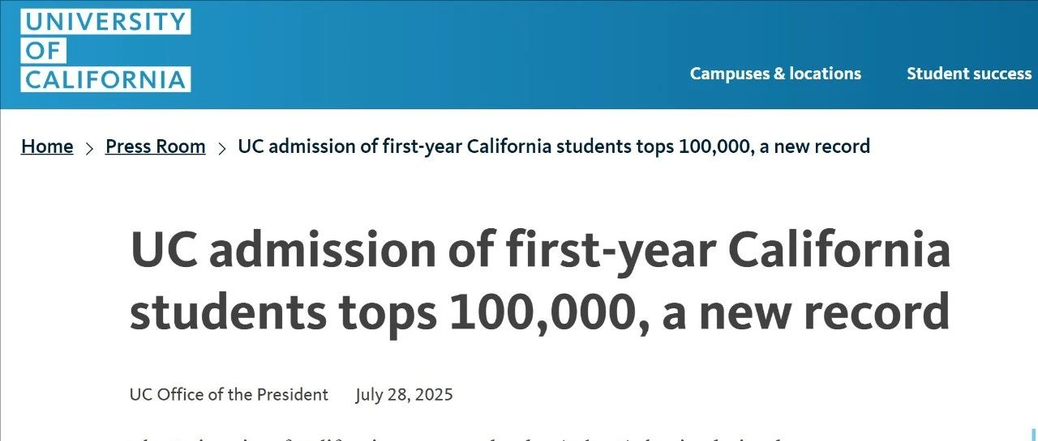Open the Campuses & locations menu

point(775,74)
